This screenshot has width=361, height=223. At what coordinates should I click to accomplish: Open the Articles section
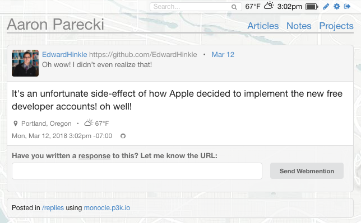263,26
